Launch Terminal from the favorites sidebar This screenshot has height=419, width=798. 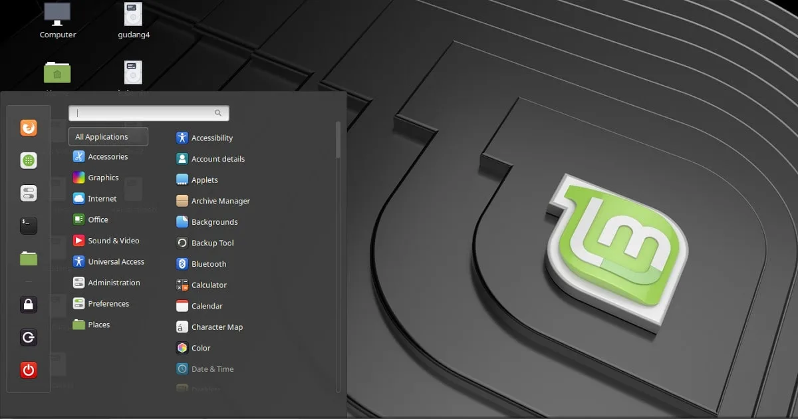tap(29, 226)
